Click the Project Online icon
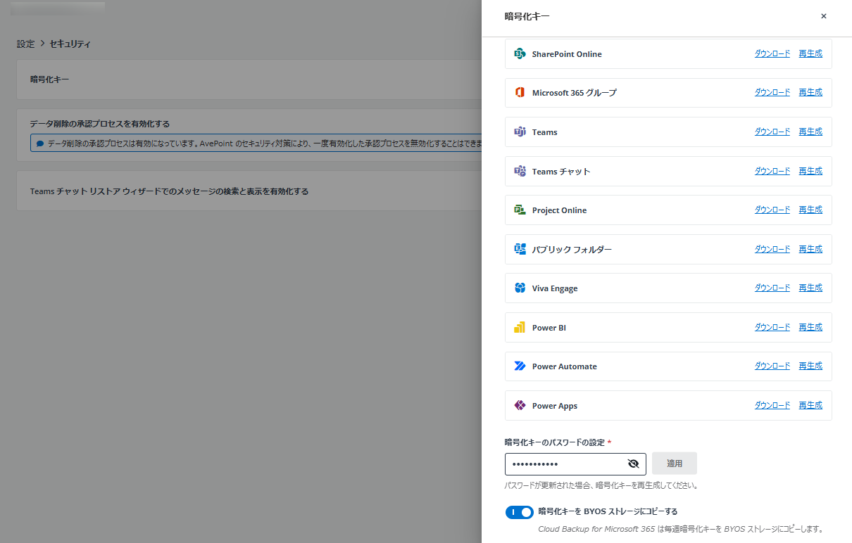The width and height of the screenshot is (852, 543). tap(520, 210)
